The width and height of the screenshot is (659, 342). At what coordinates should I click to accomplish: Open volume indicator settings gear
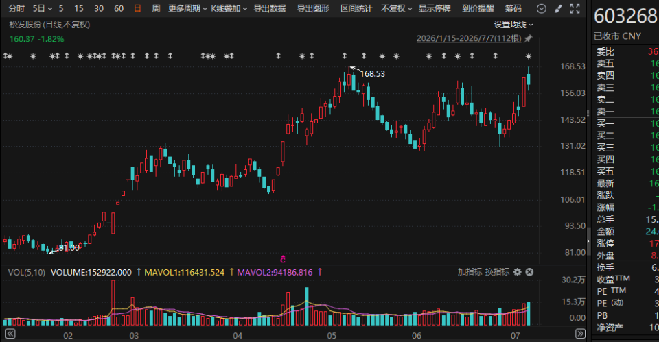(x=518, y=272)
